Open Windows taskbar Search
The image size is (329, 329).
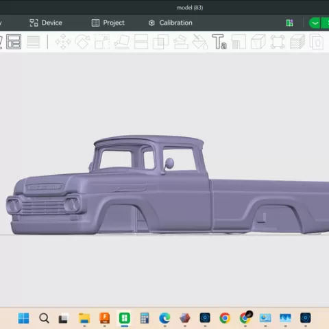tap(44, 318)
